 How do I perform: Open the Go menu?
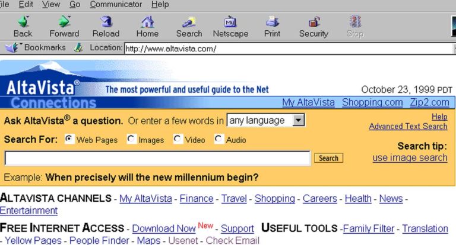tap(75, 5)
